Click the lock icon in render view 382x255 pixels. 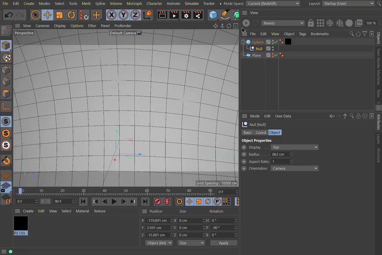(x=311, y=23)
